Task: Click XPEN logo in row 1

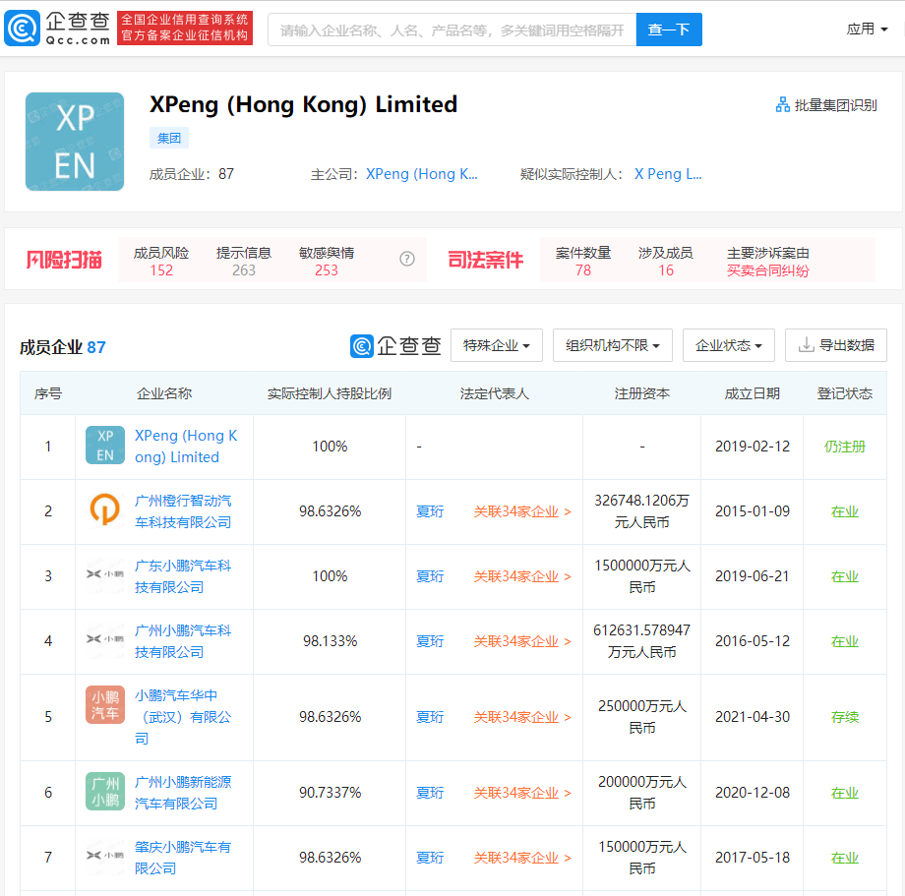Action: tap(105, 446)
